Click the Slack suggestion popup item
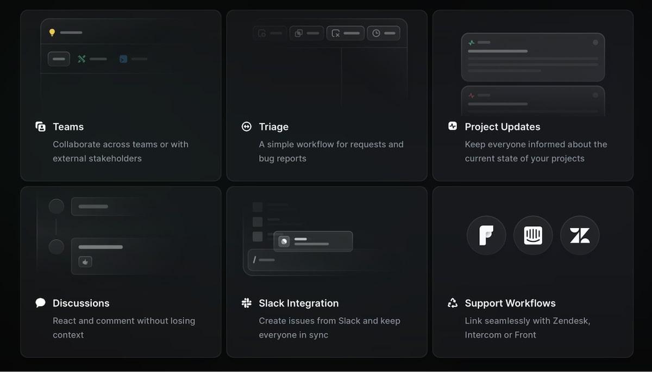 point(313,241)
